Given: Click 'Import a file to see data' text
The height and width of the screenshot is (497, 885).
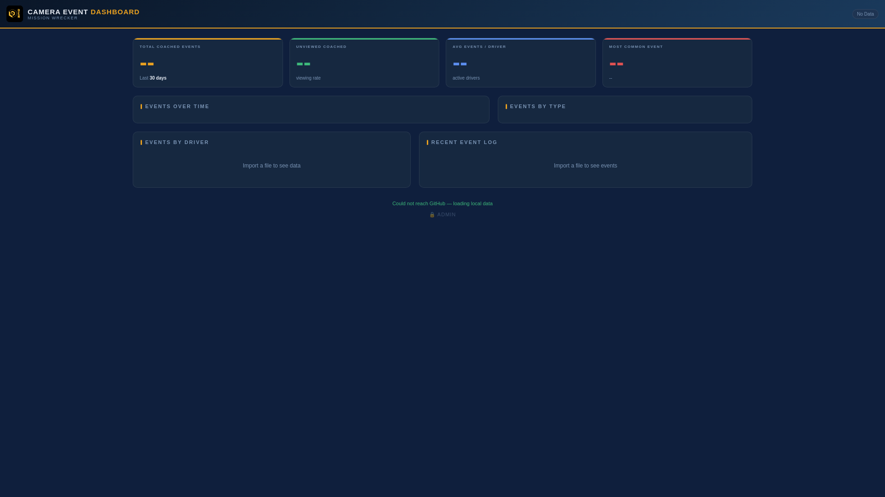Looking at the screenshot, I should pyautogui.click(x=271, y=166).
